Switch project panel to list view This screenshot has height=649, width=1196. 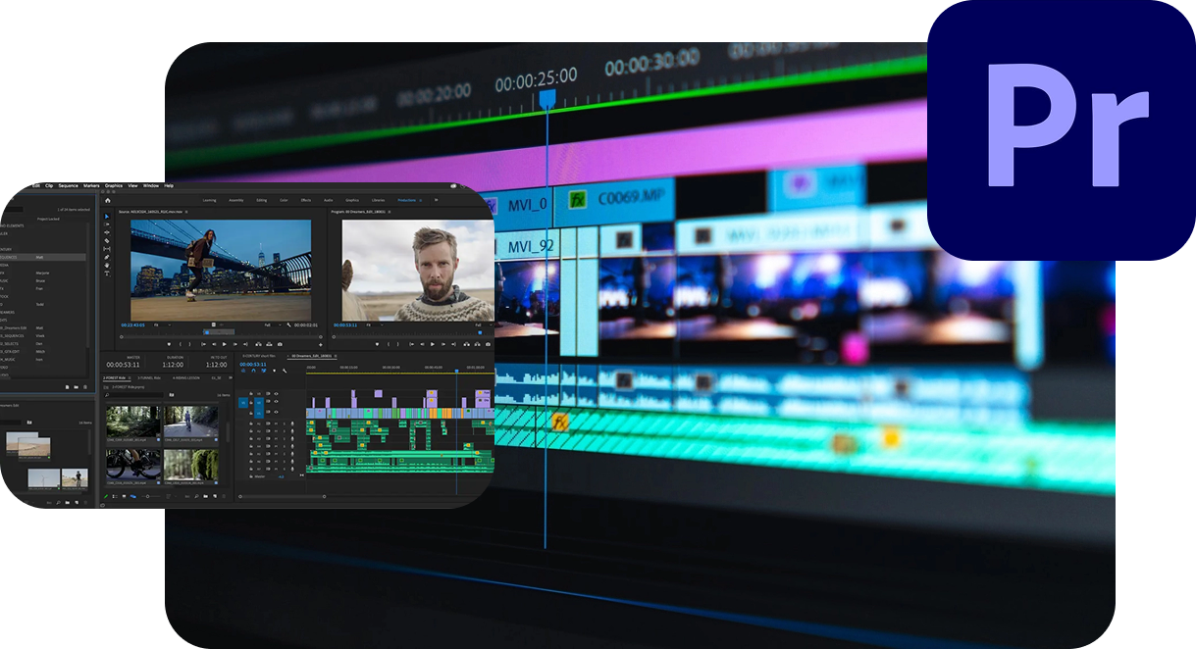pyautogui.click(x=115, y=497)
